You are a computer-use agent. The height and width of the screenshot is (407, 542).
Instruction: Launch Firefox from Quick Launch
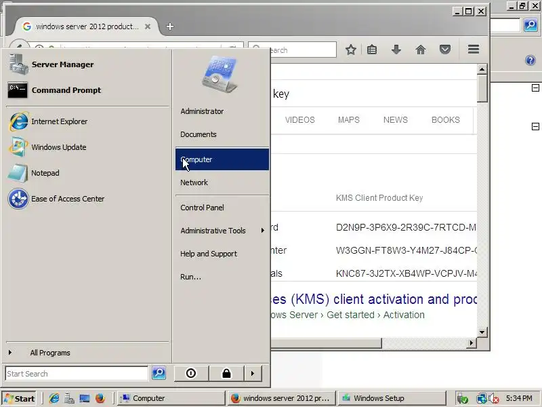(x=100, y=398)
